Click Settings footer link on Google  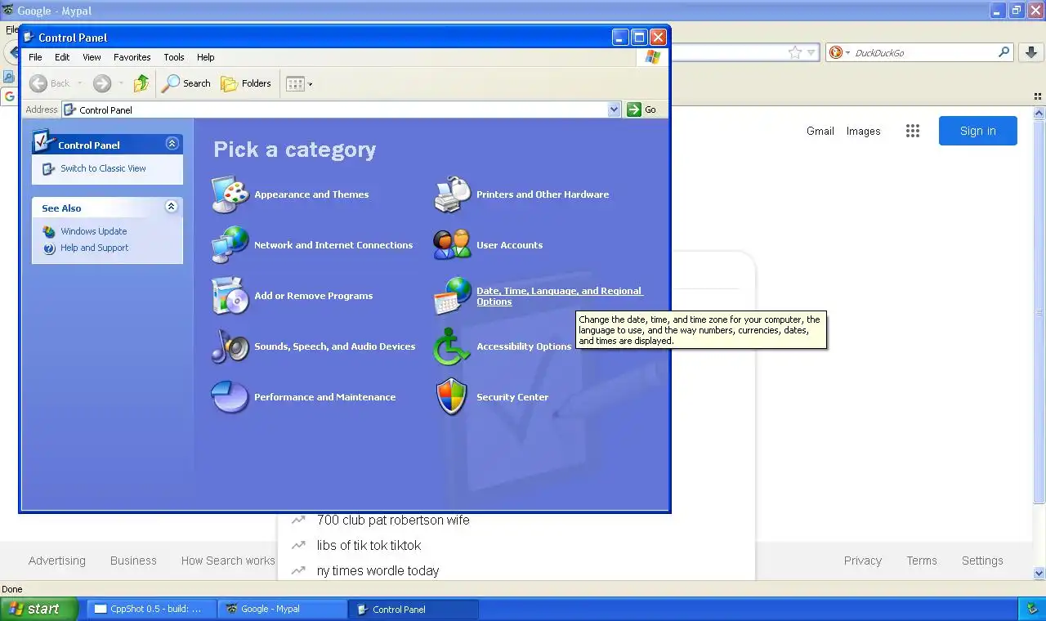(x=982, y=561)
